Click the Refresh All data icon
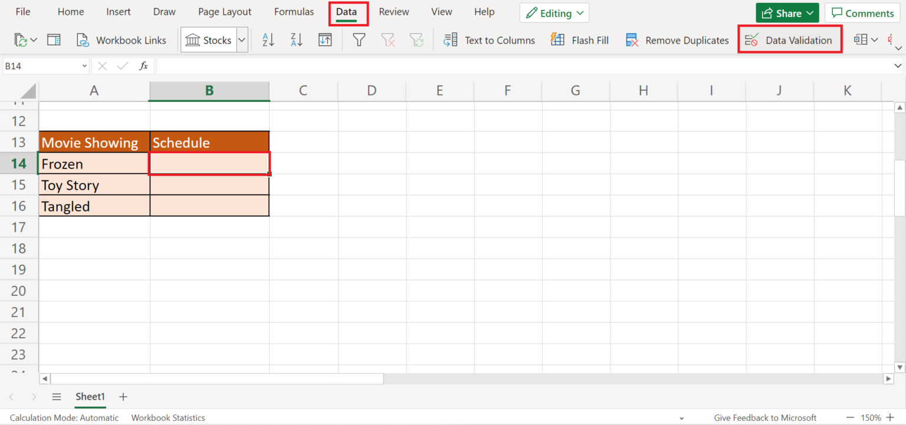 click(x=21, y=39)
